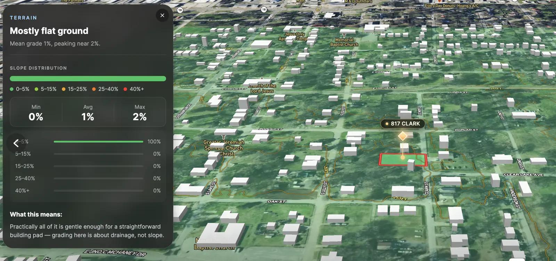
Task: Go back using the left chevron arrow
Action: point(16,143)
